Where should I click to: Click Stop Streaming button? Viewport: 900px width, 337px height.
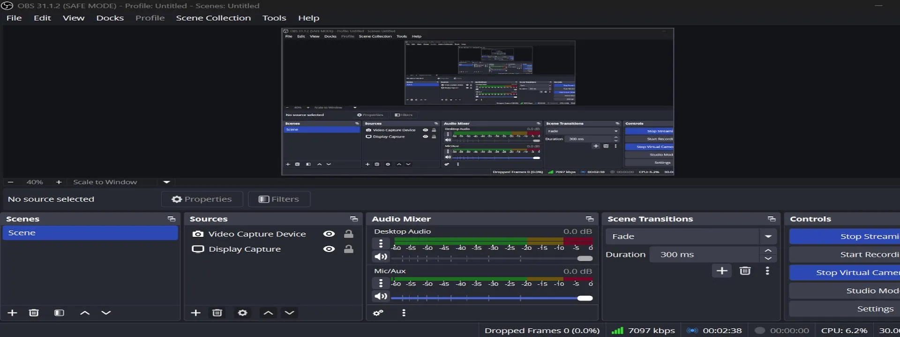coord(845,236)
